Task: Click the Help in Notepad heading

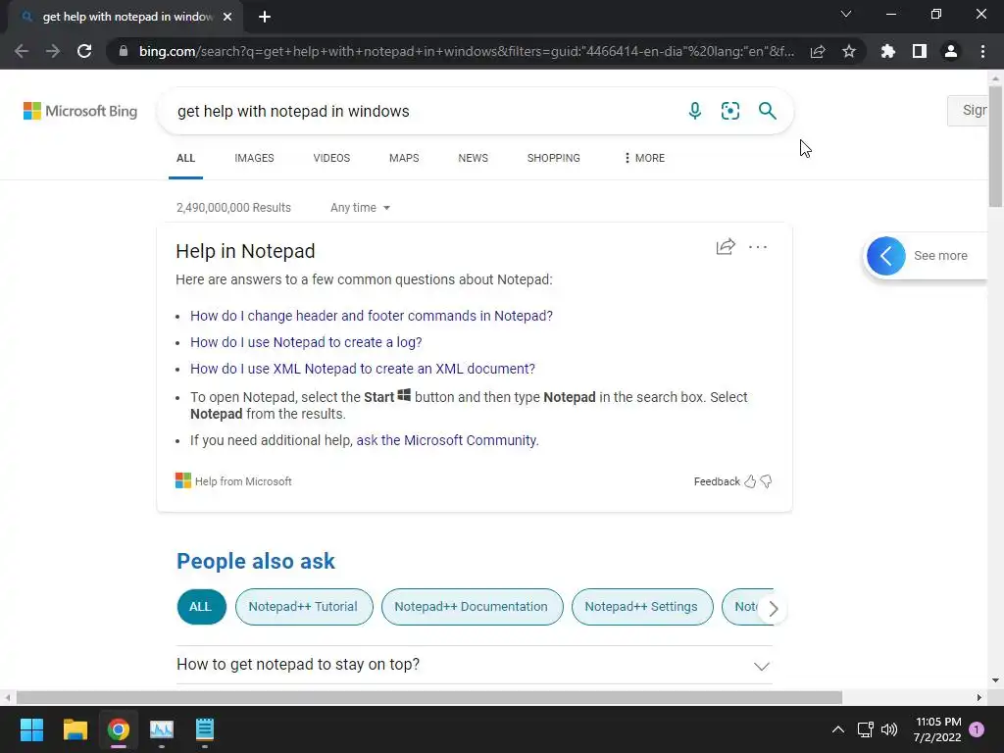Action: click(x=245, y=251)
